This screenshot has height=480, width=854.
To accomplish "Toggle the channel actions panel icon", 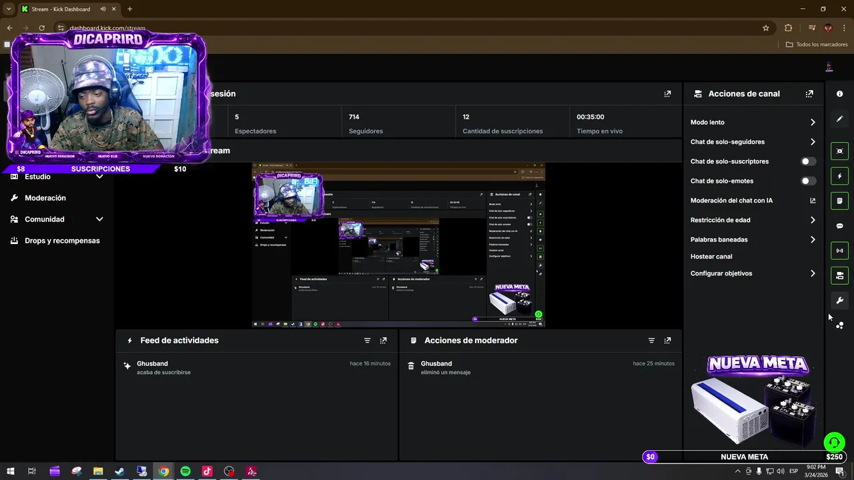I will pos(839,275).
